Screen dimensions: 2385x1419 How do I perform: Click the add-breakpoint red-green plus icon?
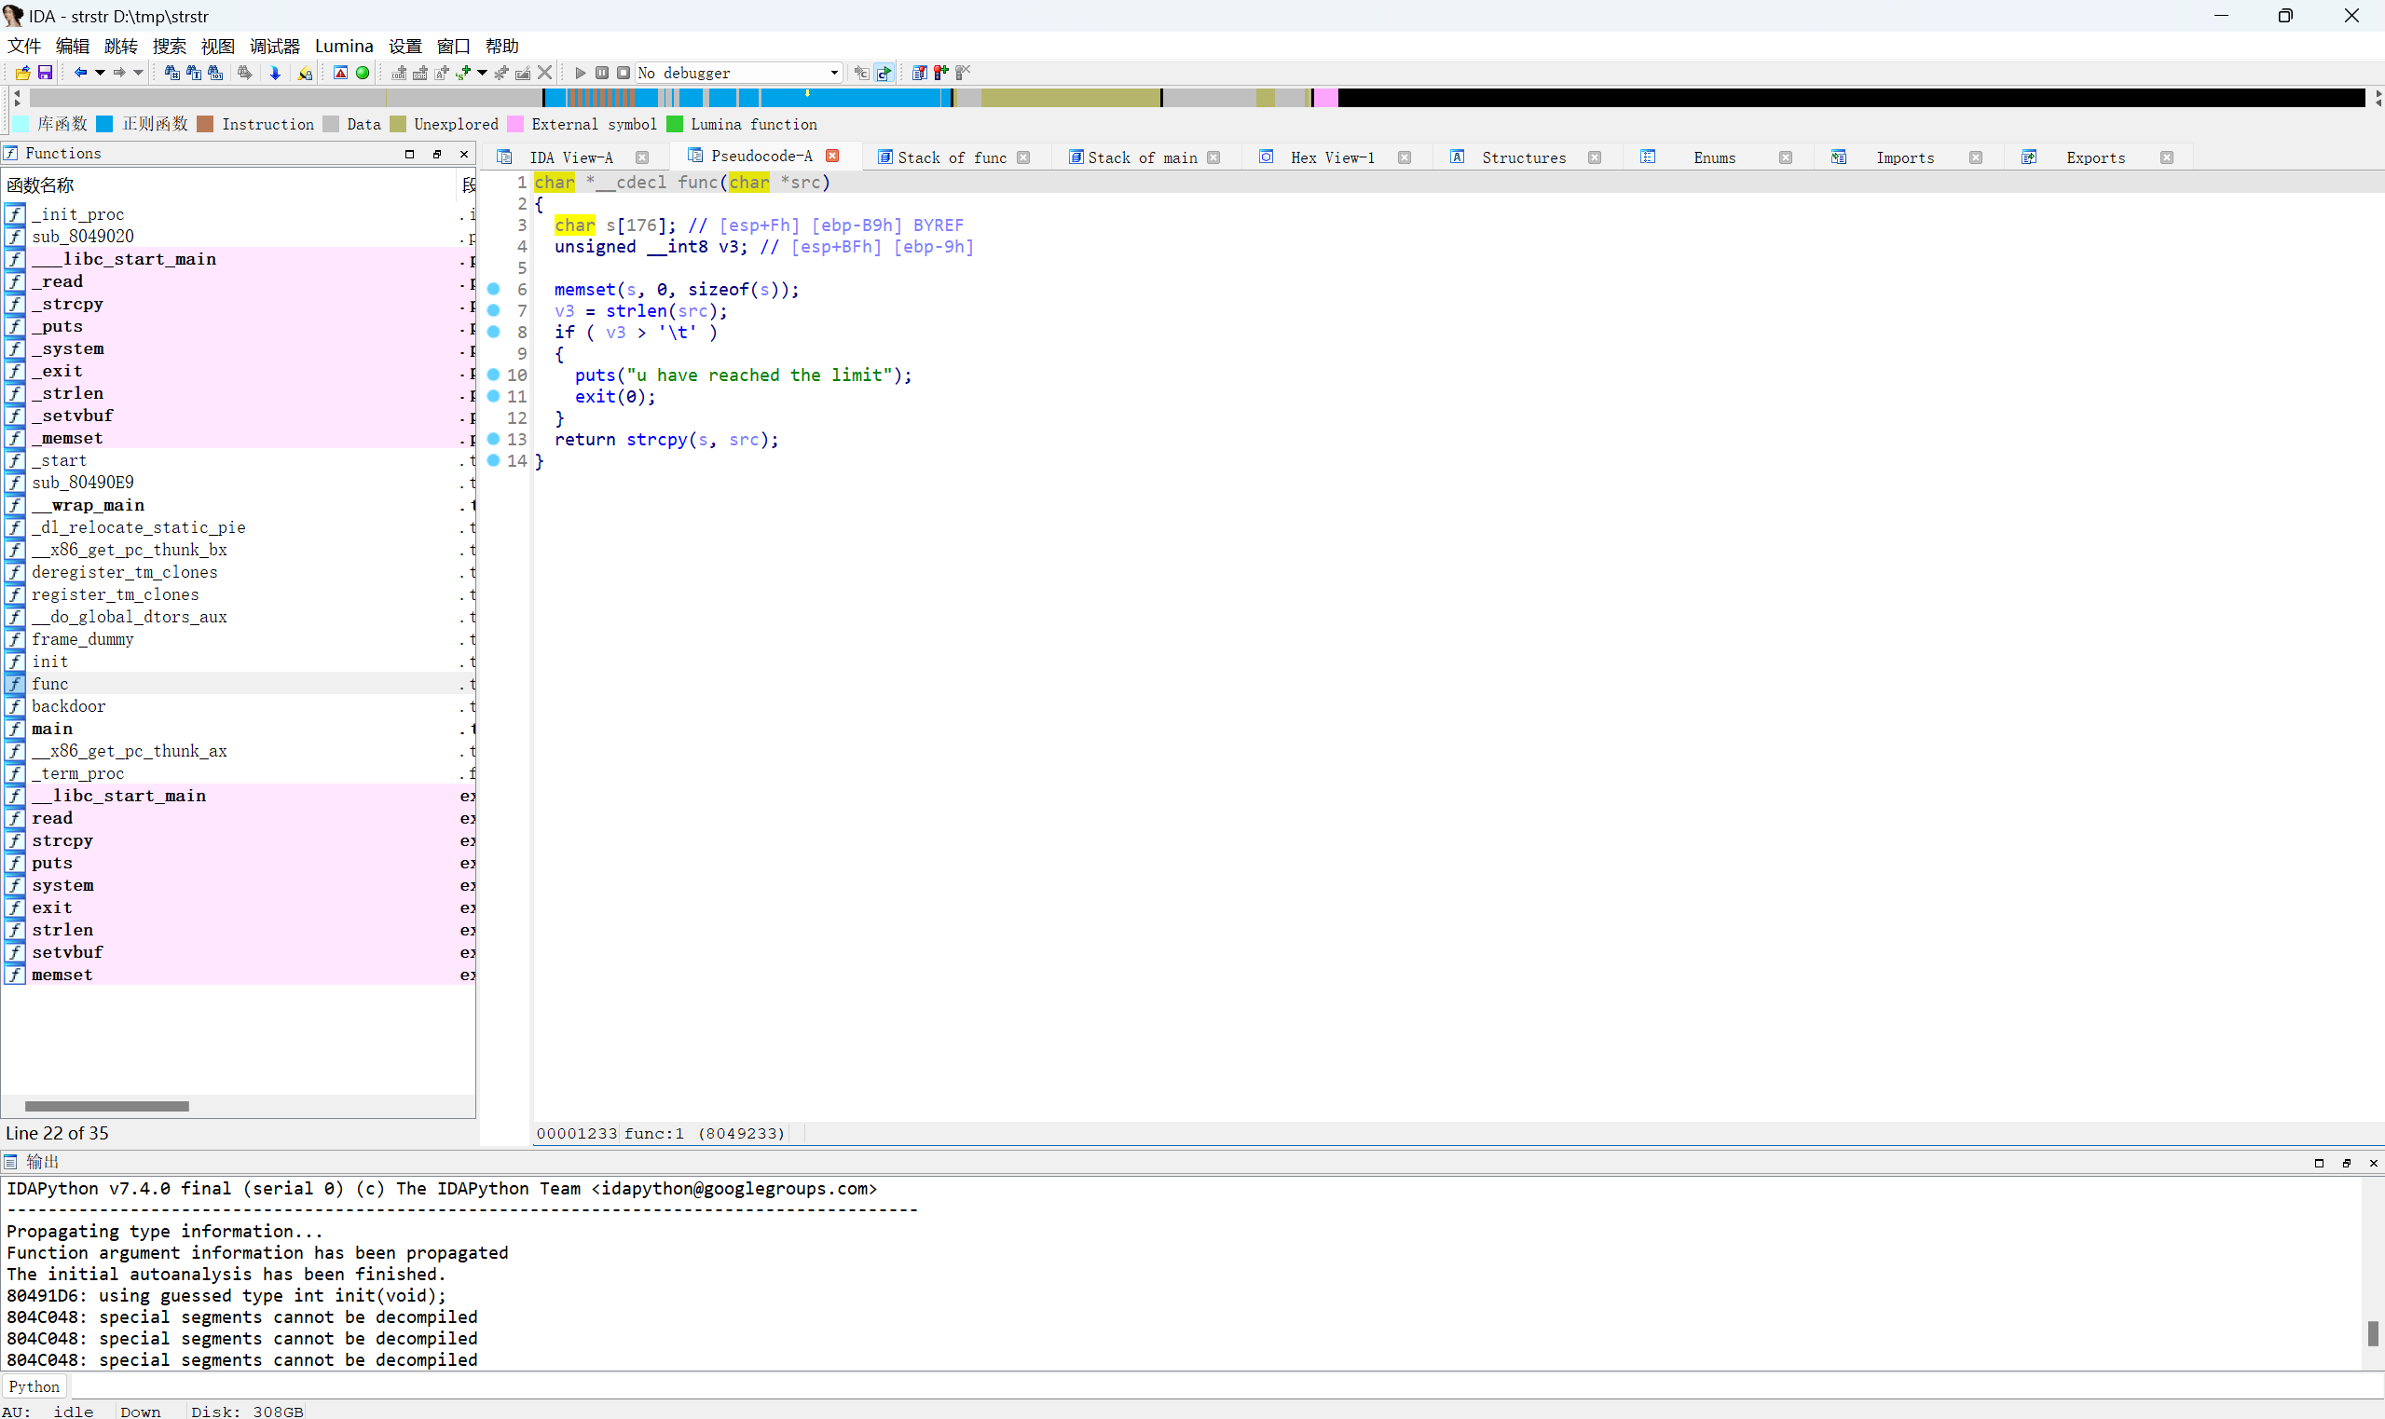pyautogui.click(x=941, y=73)
